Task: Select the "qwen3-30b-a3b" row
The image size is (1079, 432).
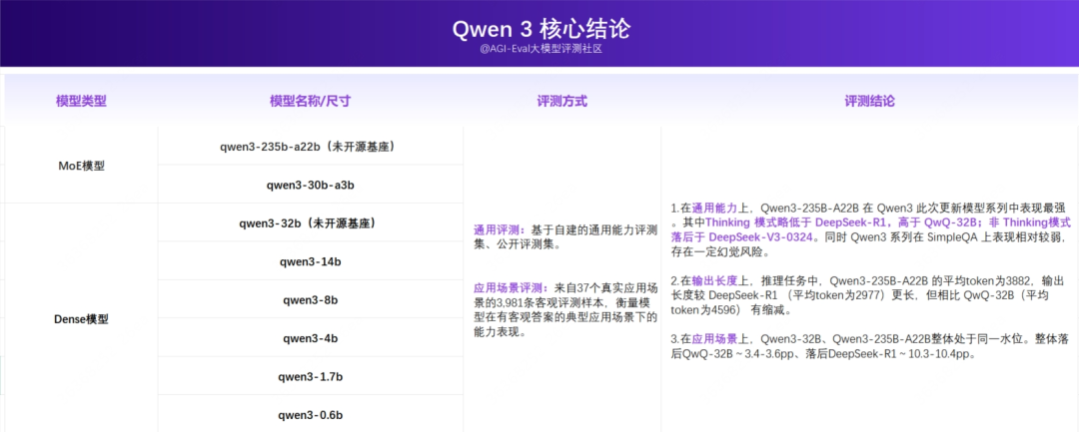Action: (x=311, y=185)
